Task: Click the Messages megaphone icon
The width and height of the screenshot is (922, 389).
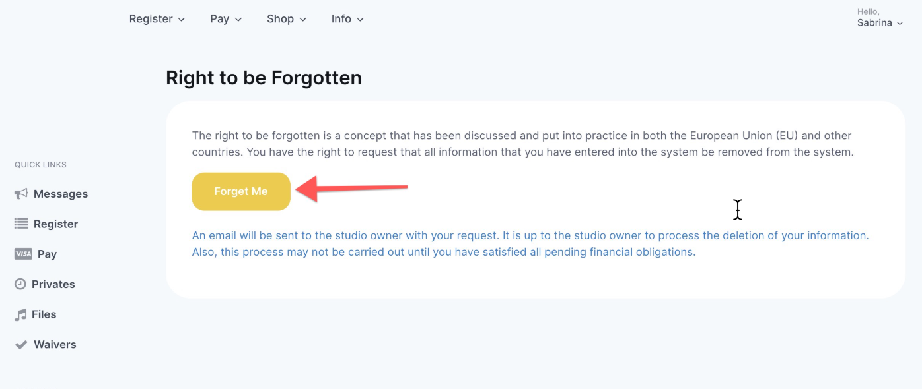Action: pyautogui.click(x=21, y=194)
